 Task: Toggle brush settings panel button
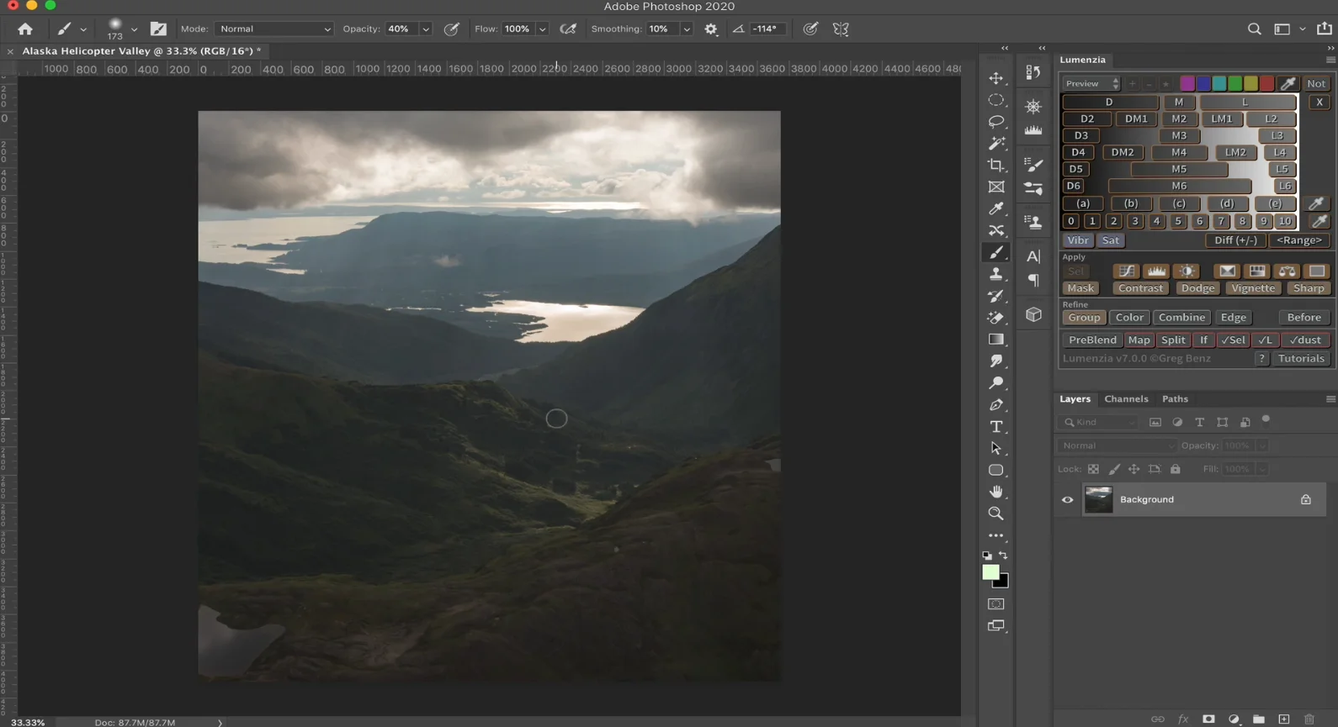click(x=158, y=29)
